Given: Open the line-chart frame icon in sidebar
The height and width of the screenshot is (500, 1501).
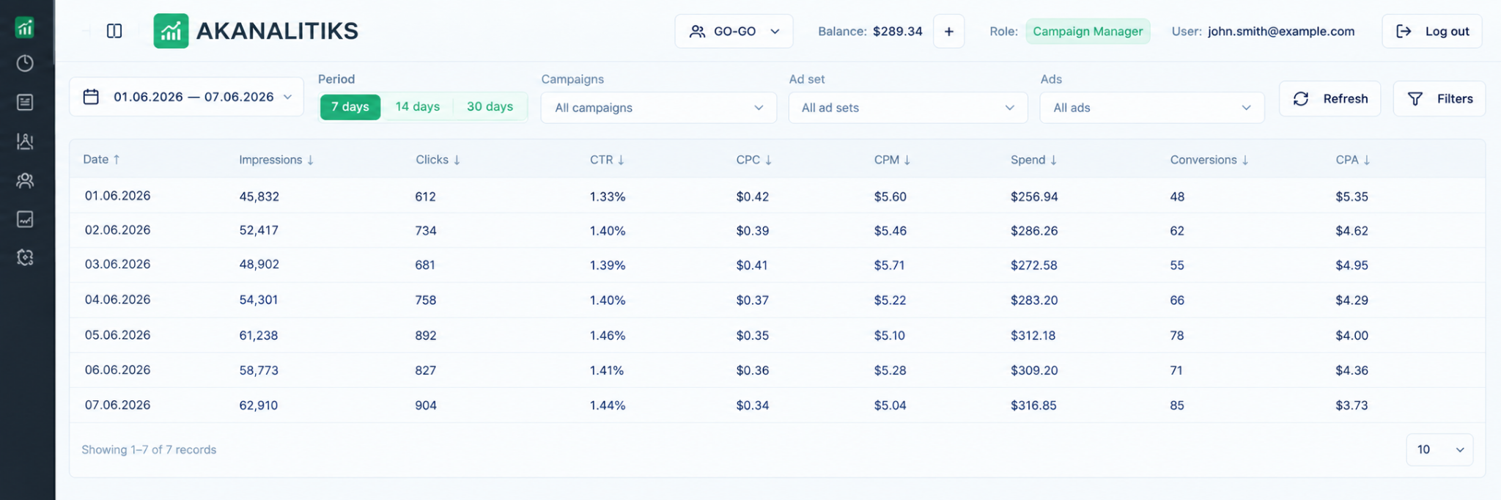Looking at the screenshot, I should [25, 219].
